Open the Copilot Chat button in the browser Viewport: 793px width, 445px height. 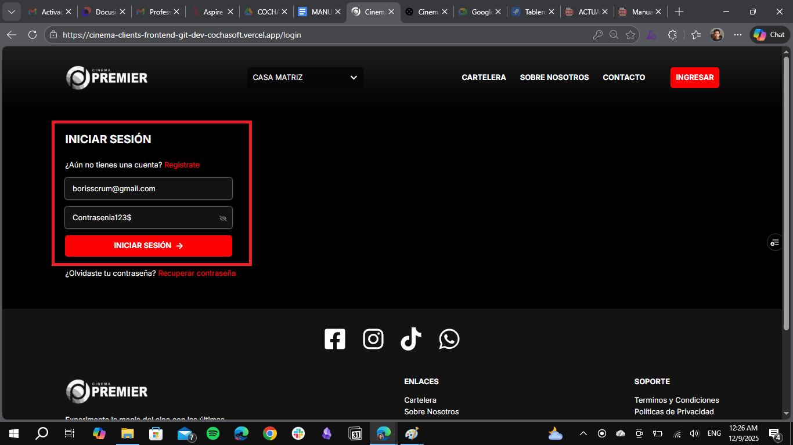click(x=769, y=35)
